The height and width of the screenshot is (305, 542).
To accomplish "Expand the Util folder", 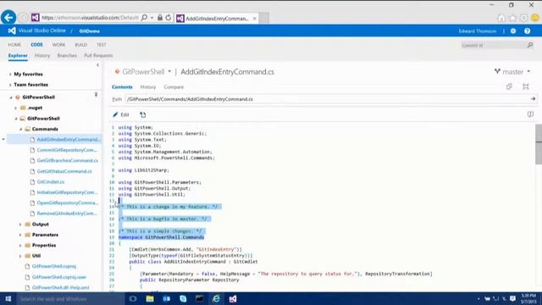I will coord(20,256).
